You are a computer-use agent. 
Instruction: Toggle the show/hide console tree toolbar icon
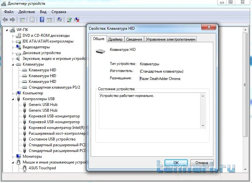click(x=22, y=20)
